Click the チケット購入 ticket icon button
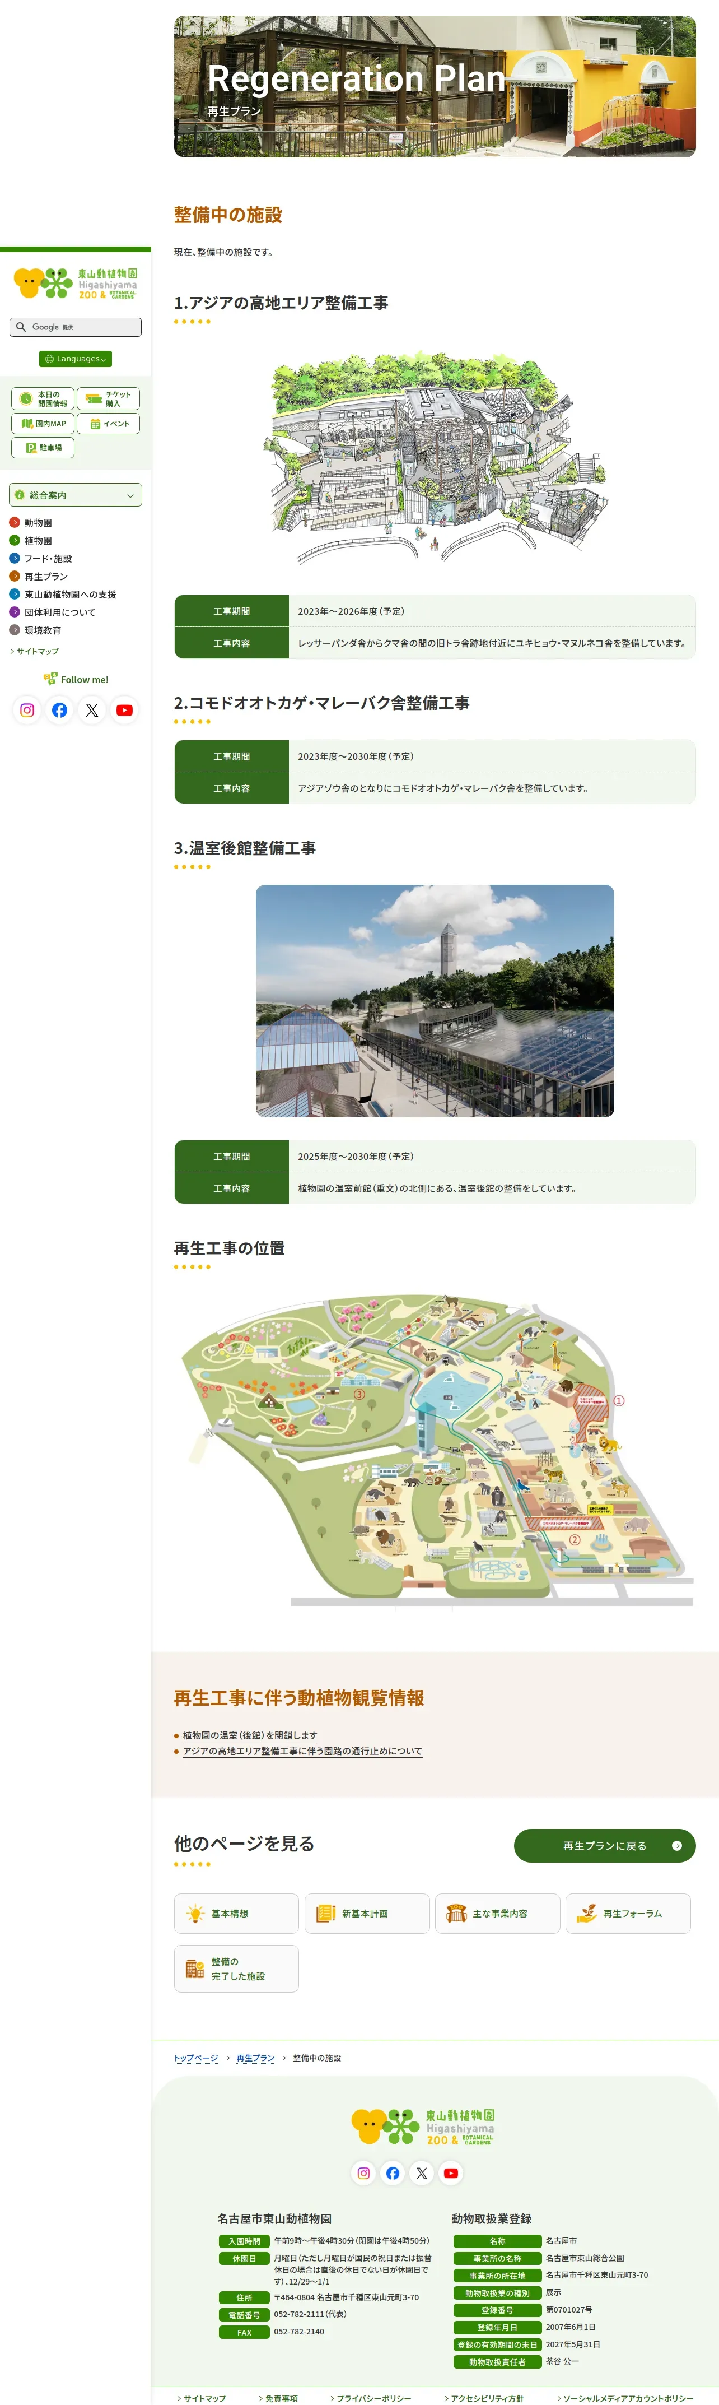719x2405 pixels. (x=108, y=398)
